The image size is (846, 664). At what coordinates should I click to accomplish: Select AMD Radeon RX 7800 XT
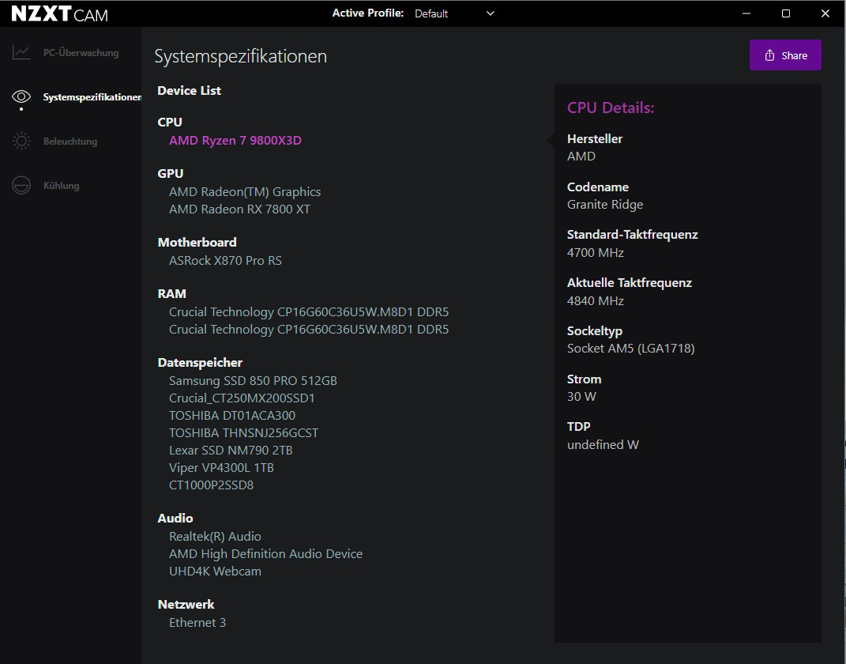pos(239,209)
